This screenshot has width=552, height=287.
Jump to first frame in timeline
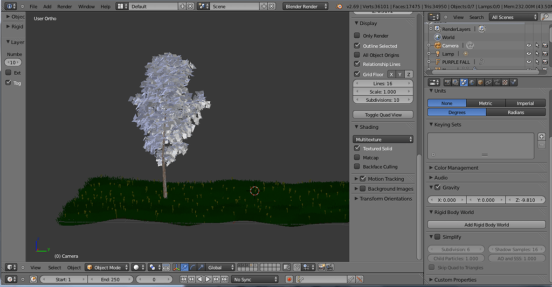point(183,279)
